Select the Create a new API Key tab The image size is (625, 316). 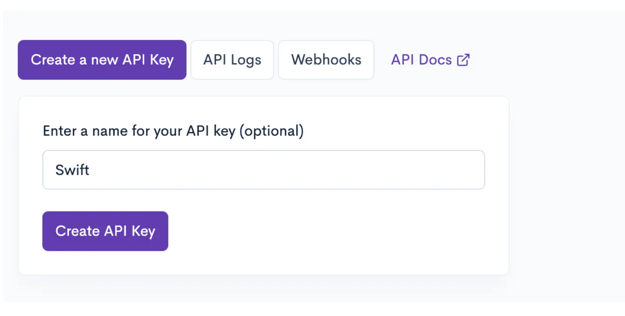click(x=102, y=60)
